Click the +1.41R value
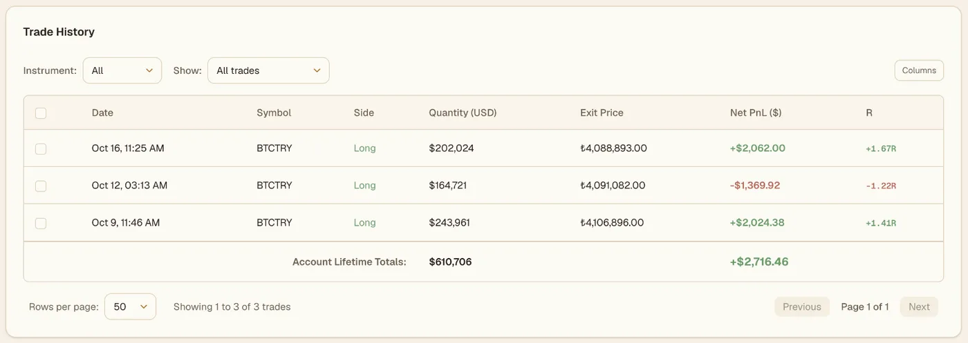 881,224
